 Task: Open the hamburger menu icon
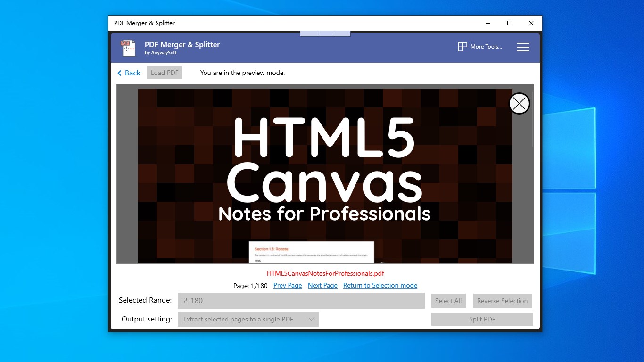[523, 47]
